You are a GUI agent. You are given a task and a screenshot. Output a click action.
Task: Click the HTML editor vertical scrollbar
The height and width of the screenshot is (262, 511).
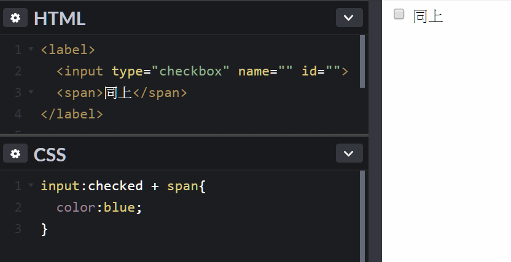(x=362, y=61)
